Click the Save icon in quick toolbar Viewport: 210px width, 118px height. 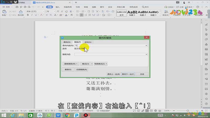coord(17,7)
